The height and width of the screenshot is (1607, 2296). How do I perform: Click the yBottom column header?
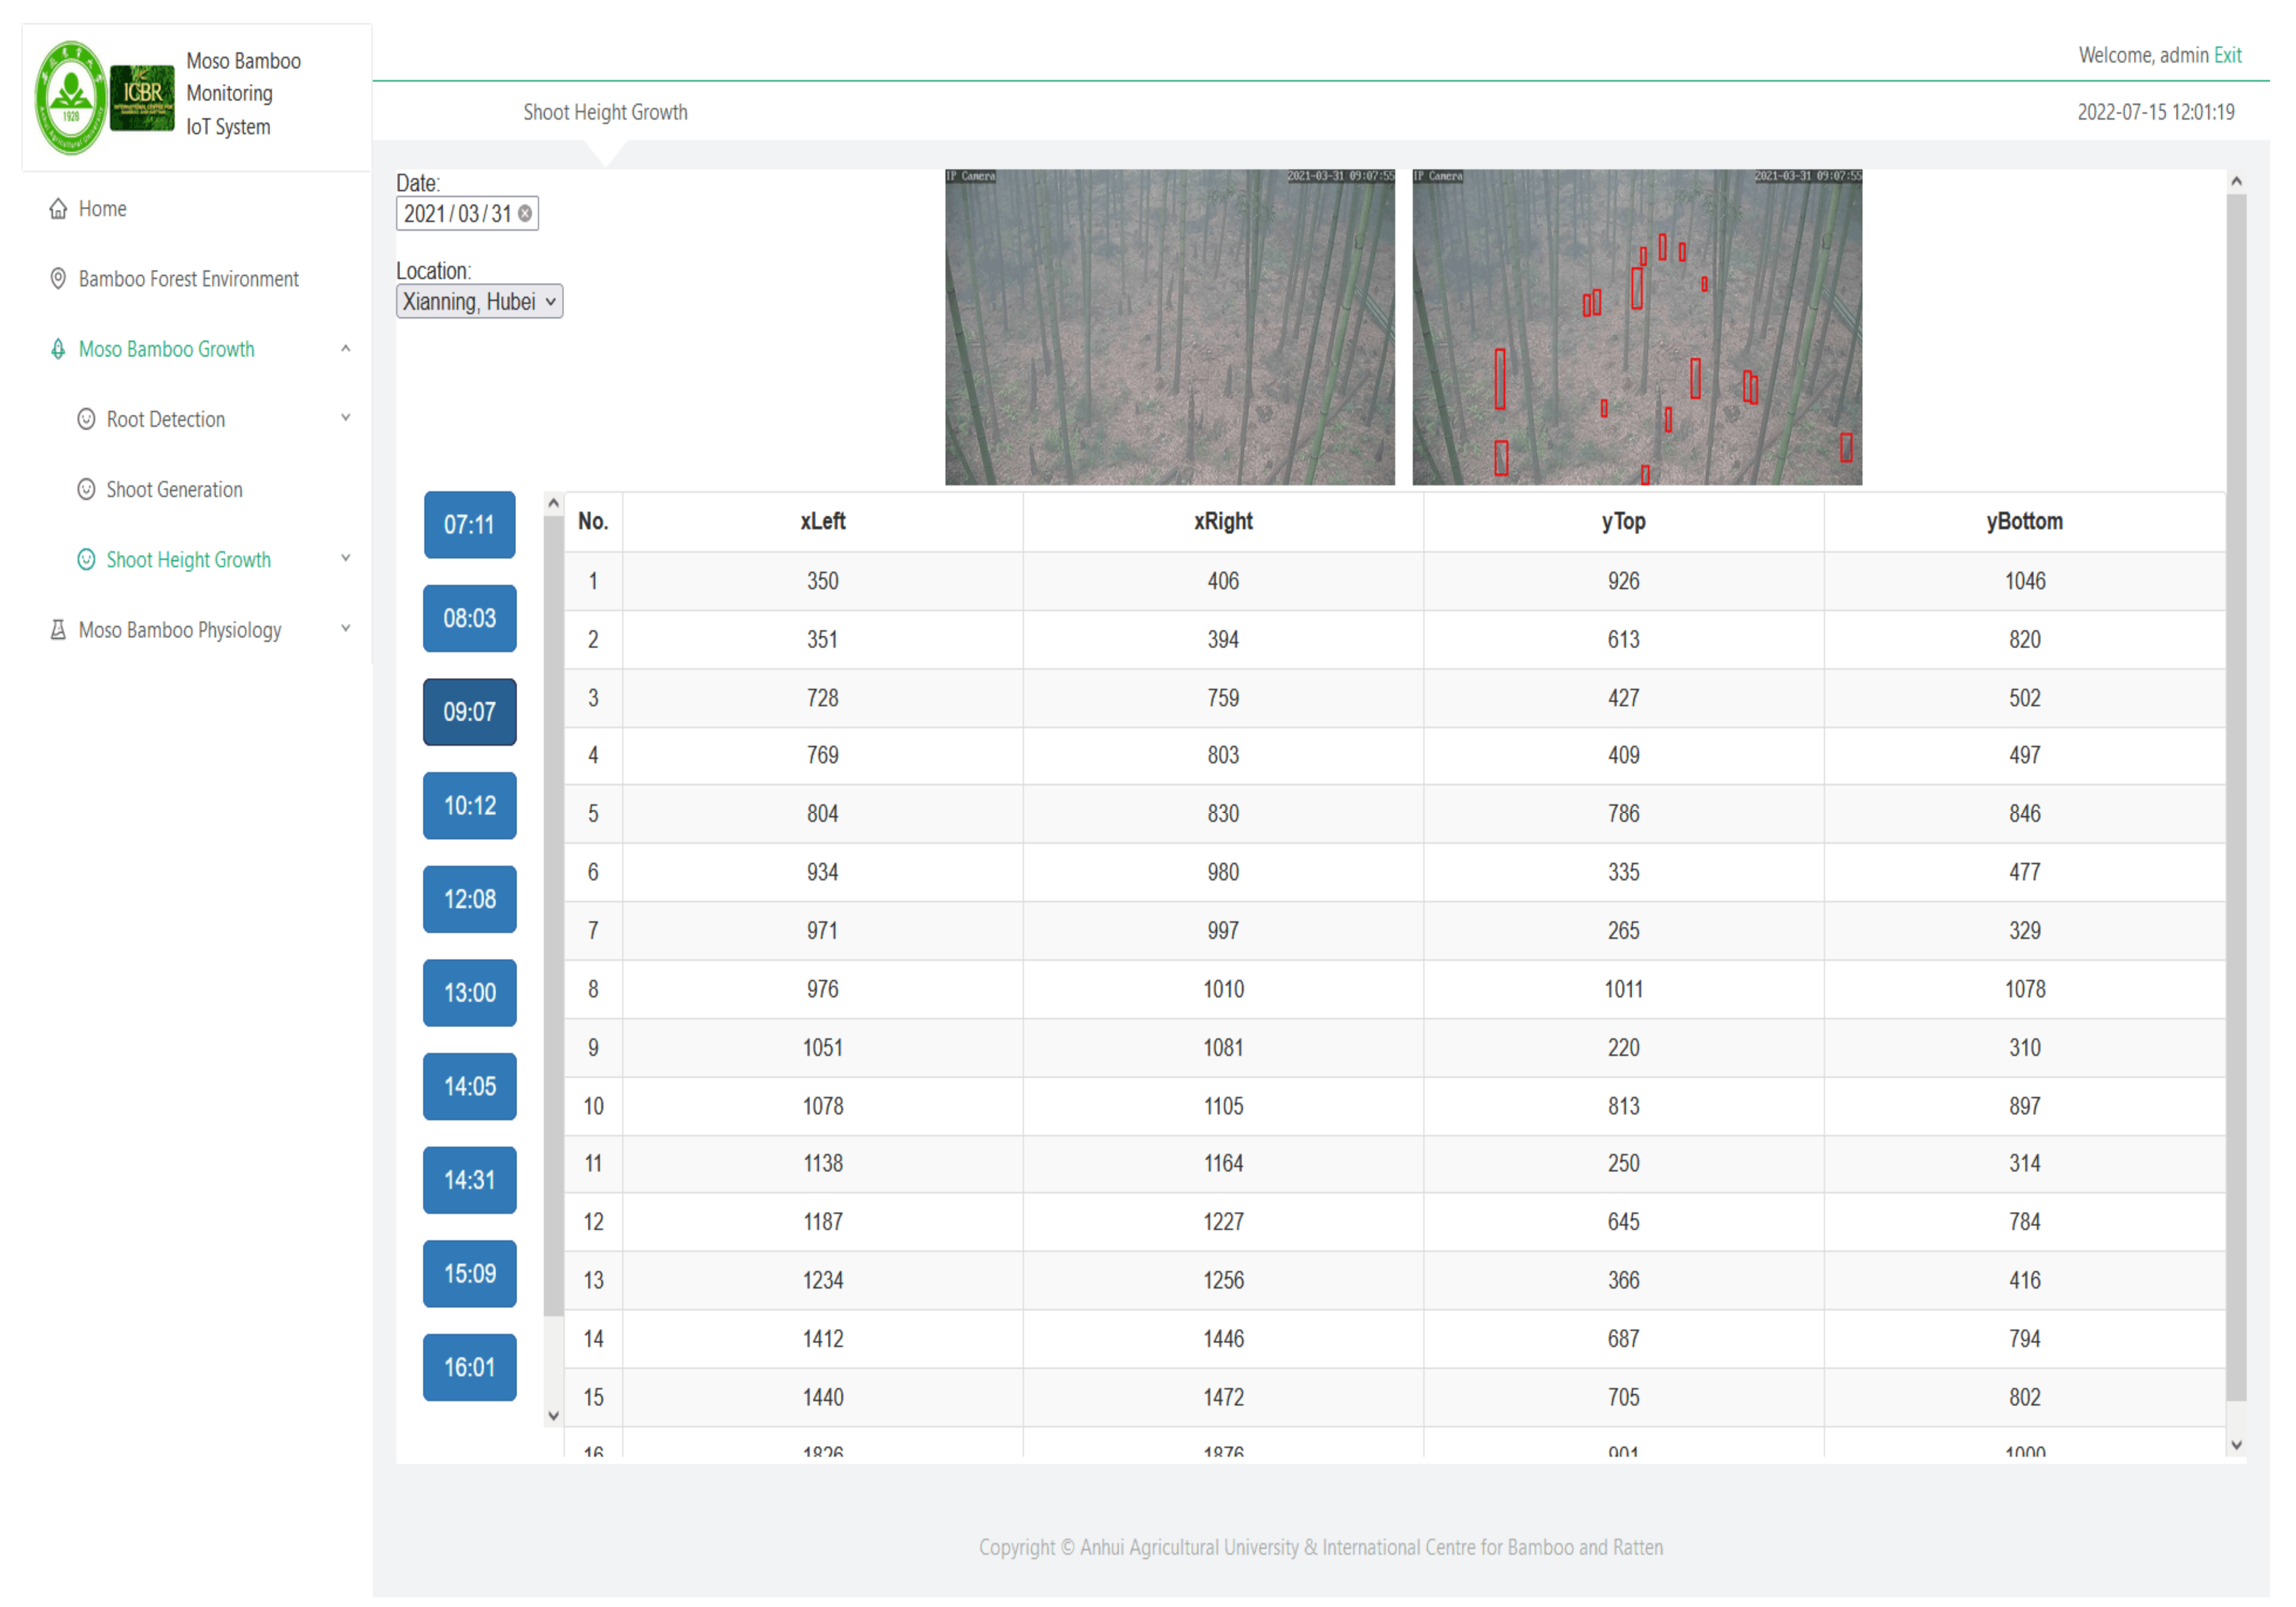click(x=2024, y=521)
